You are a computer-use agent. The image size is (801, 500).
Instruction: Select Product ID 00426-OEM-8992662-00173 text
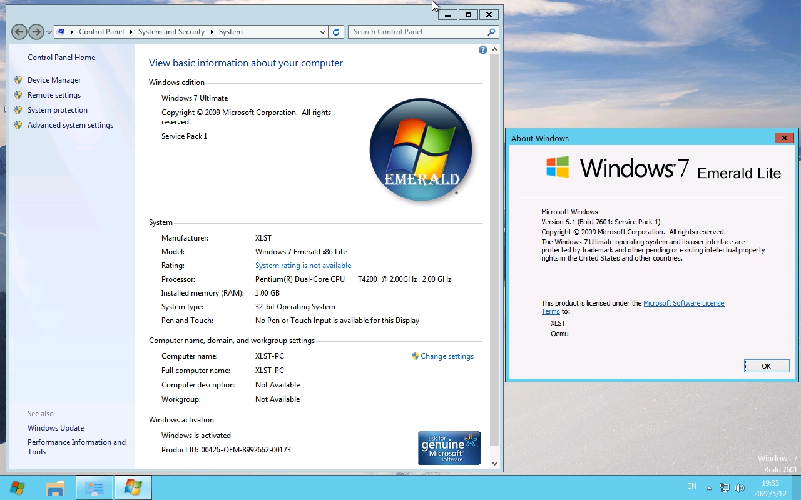coord(226,450)
